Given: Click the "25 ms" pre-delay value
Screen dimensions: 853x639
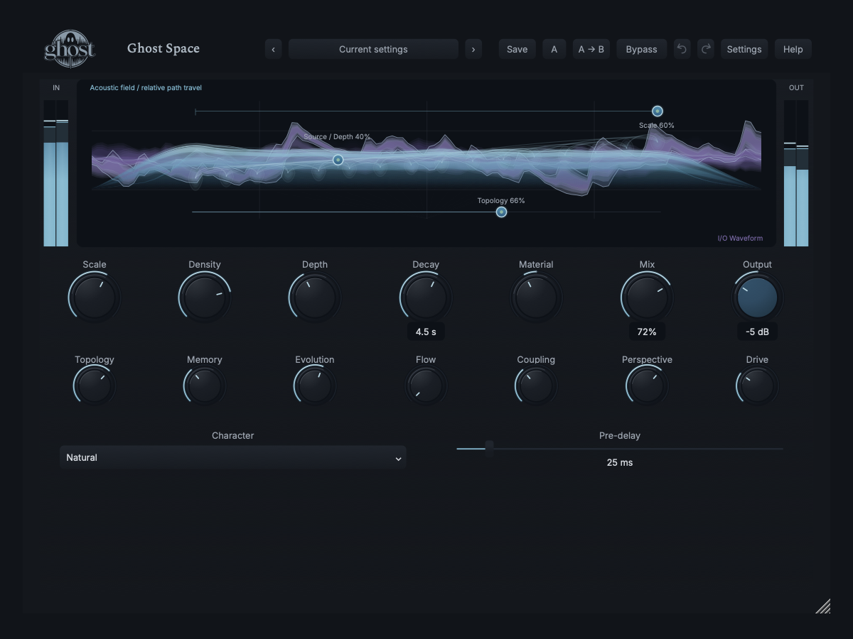Looking at the screenshot, I should pos(620,462).
